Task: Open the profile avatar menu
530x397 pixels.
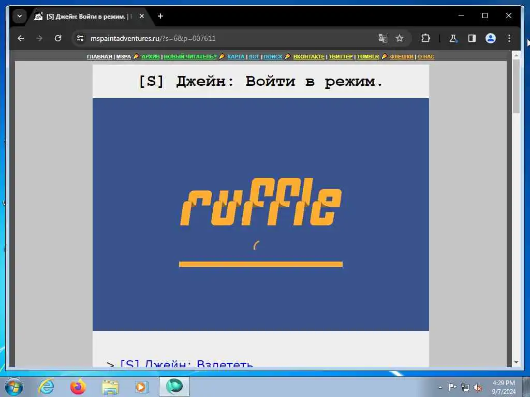Action: pos(491,38)
